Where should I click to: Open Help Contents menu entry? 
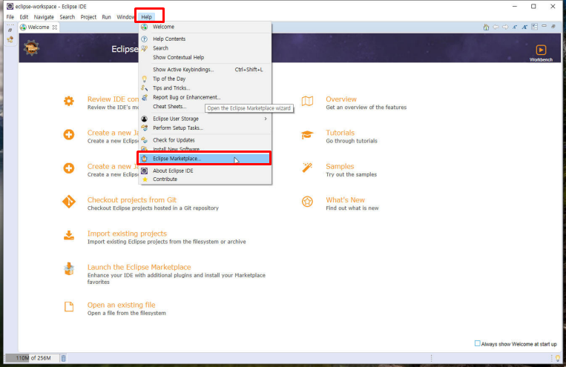[x=205, y=39]
